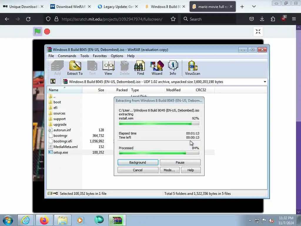
Task: Open the Favorites menu
Action: point(100,56)
